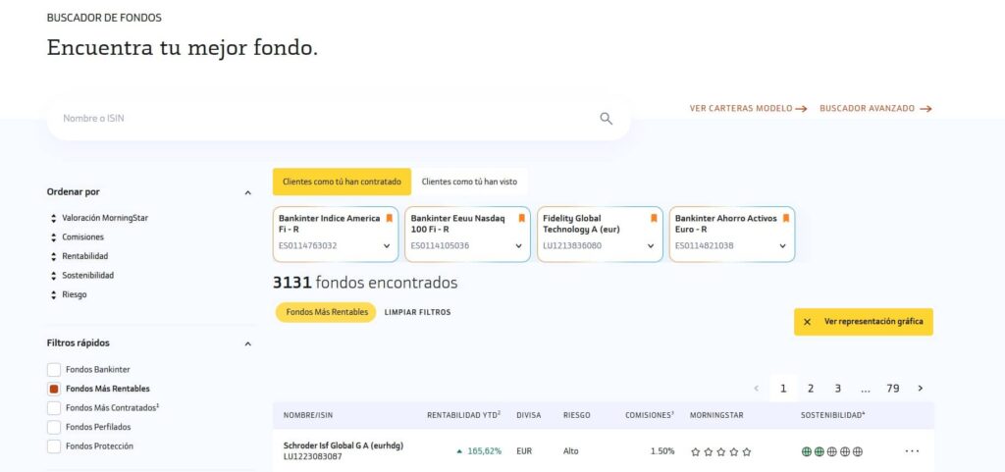Screen dimensions: 1005x472
Task: Check the Fondos Bankinter filter
Action: (54, 370)
